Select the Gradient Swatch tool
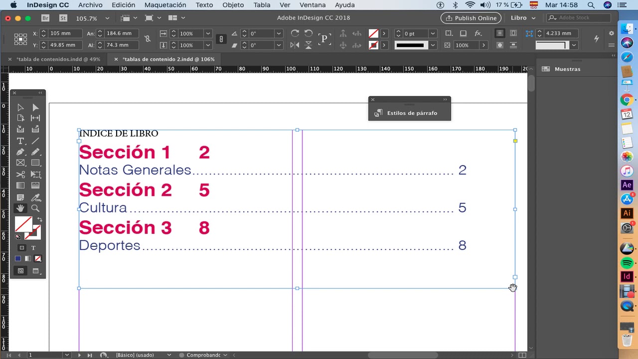Screen dimensions: 638x359 [20, 185]
